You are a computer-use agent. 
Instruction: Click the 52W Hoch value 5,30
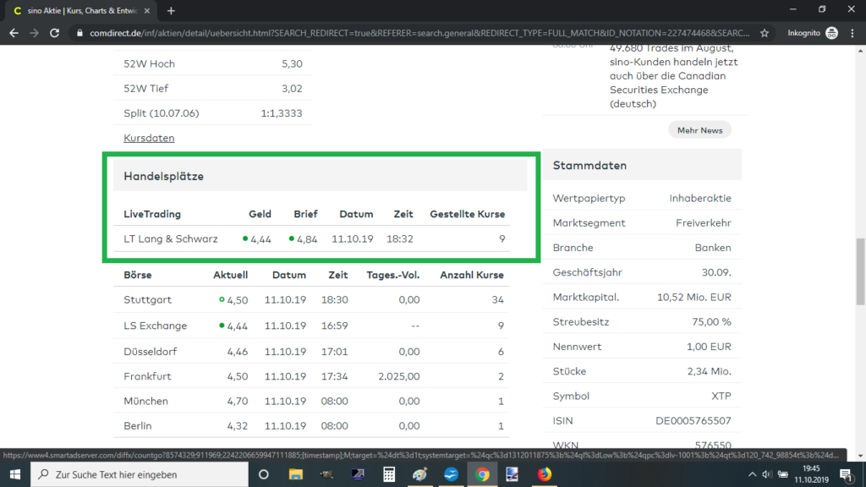tap(292, 64)
